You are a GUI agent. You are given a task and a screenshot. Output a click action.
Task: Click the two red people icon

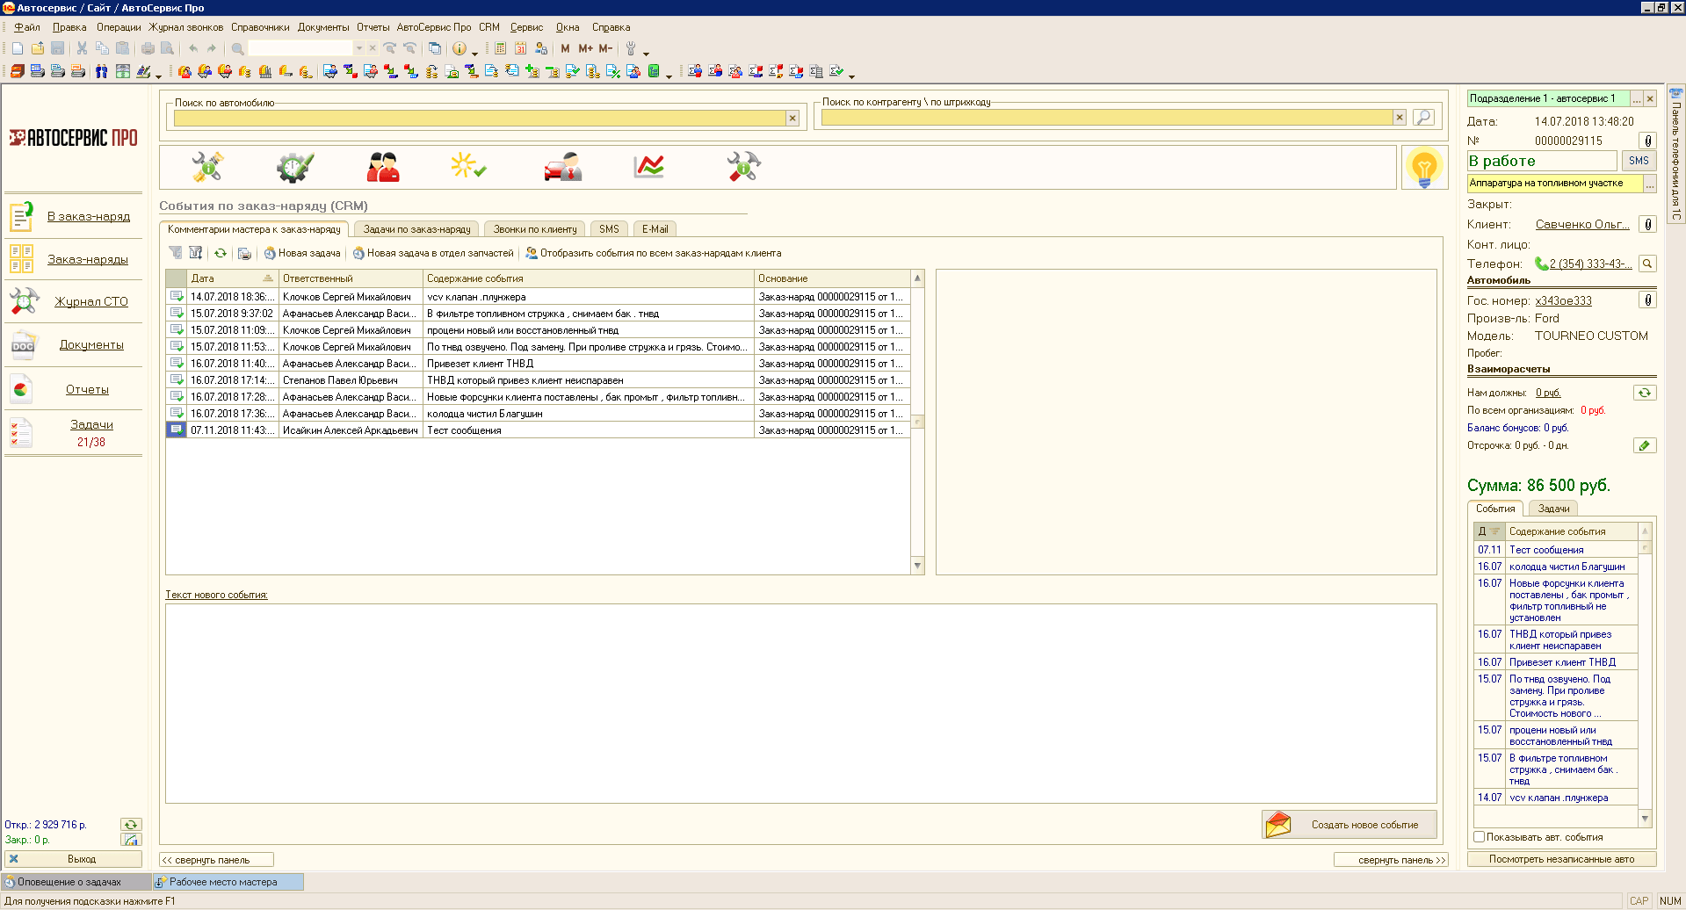tap(383, 166)
